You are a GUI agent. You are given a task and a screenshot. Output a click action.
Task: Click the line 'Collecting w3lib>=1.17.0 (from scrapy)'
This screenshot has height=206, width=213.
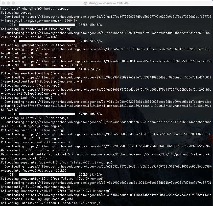[35, 118]
